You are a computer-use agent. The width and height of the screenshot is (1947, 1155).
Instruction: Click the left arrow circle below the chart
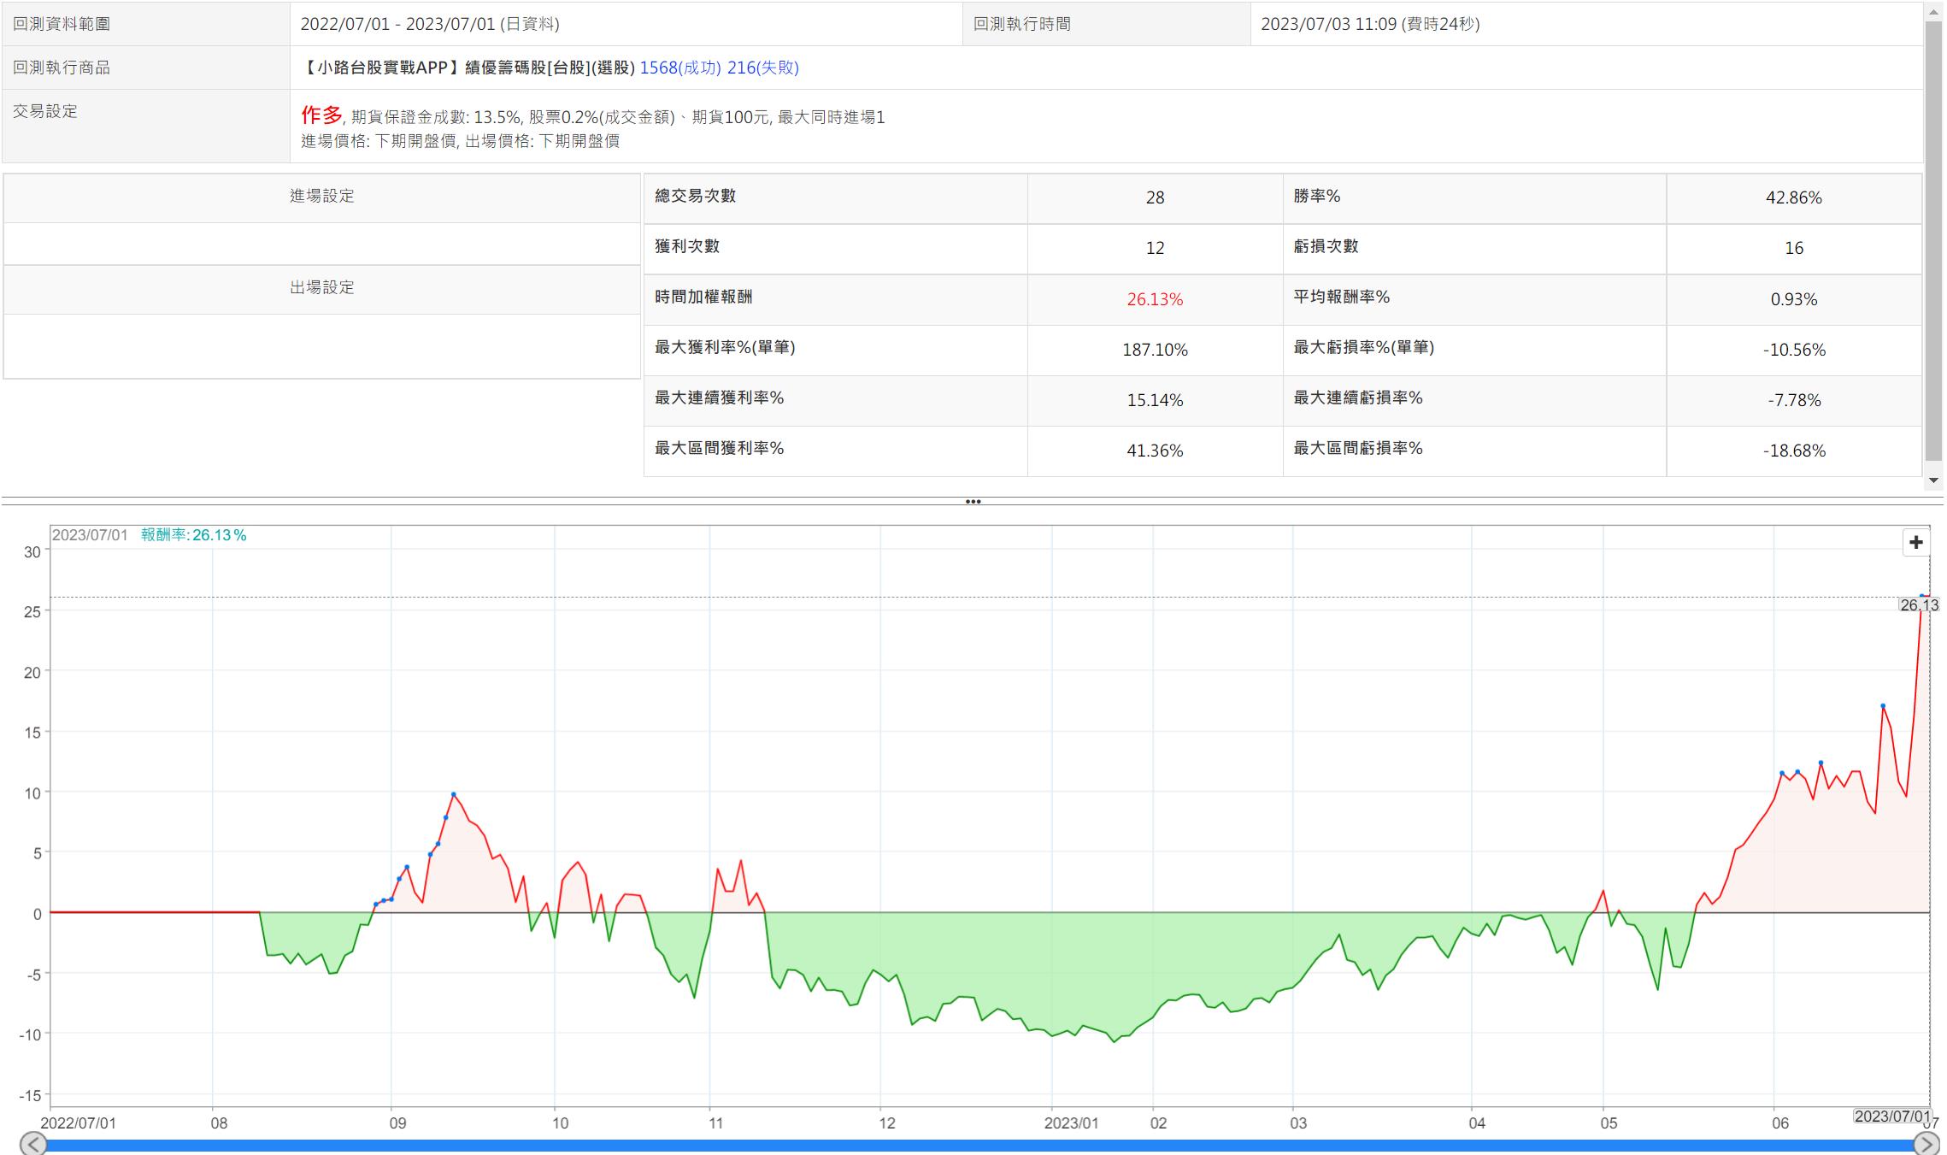click(32, 1143)
